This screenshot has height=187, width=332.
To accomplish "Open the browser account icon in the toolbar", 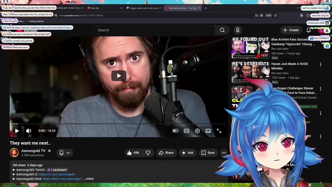I will point(301,15).
